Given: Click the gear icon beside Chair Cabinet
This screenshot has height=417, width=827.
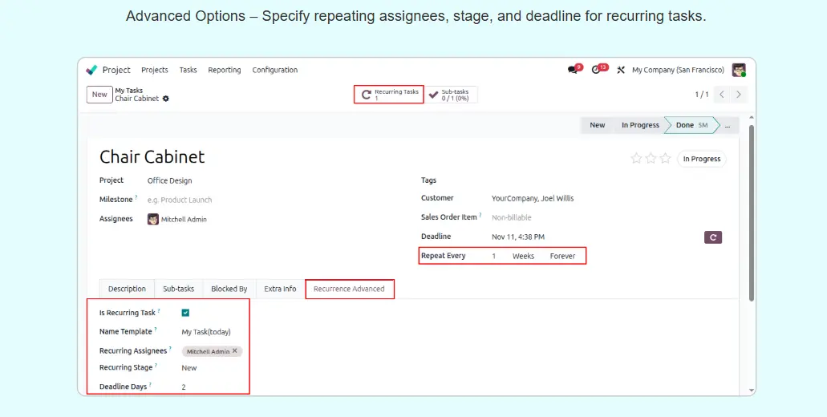Looking at the screenshot, I should (166, 99).
